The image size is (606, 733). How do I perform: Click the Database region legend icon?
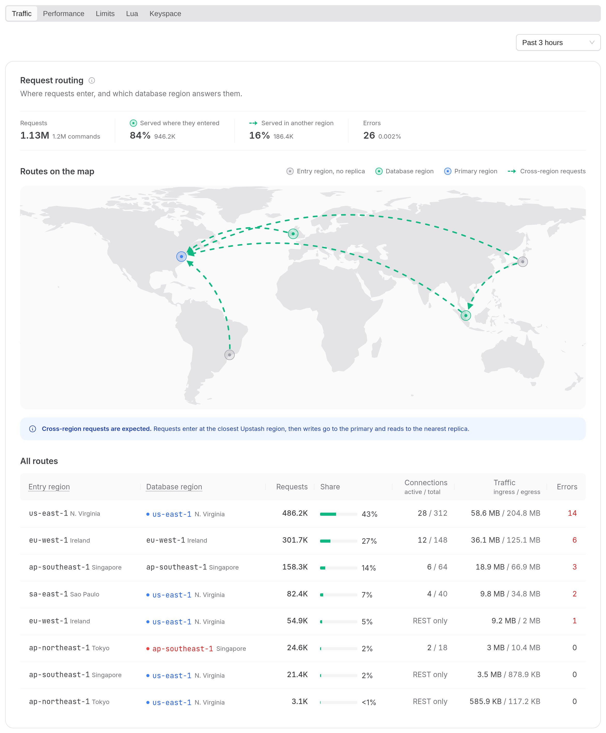[x=378, y=171]
